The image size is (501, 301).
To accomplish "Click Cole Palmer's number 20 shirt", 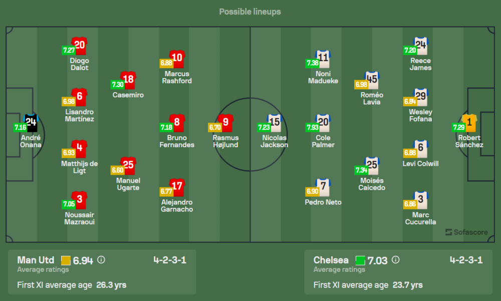I will point(323,123).
